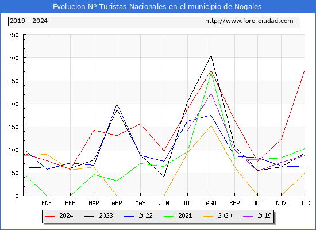Click the AGO month axis label
The height and width of the screenshot is (230, 316).
tap(211, 203)
